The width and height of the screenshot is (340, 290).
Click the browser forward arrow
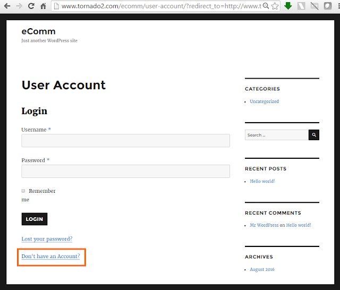[x=19, y=6]
